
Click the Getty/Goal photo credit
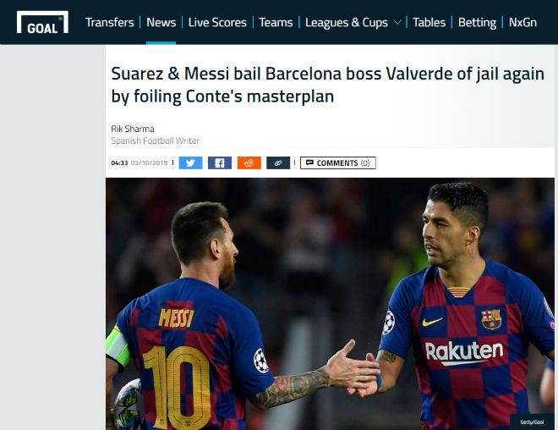tap(532, 422)
